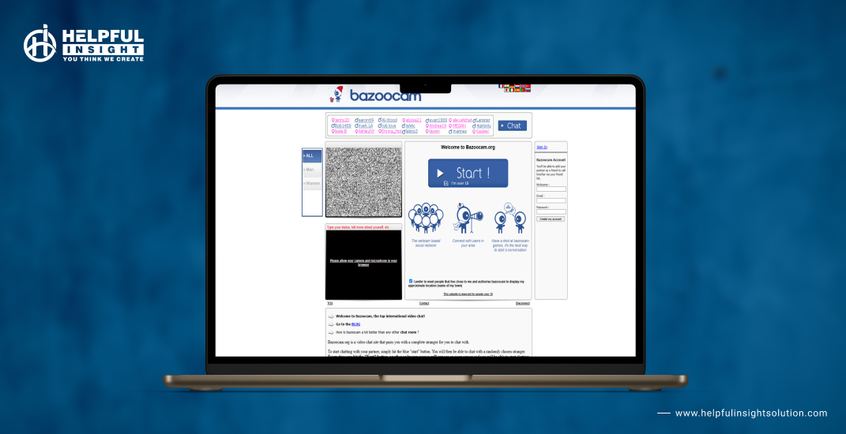Open the TOS link
Screen dimensions: 846x434
tap(329, 304)
